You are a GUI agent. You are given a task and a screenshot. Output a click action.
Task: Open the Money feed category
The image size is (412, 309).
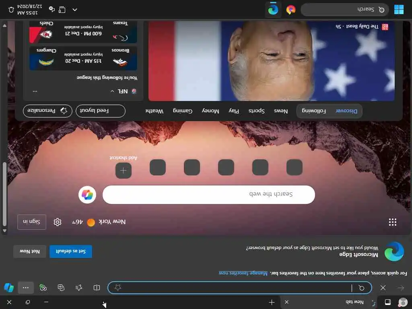point(210,111)
